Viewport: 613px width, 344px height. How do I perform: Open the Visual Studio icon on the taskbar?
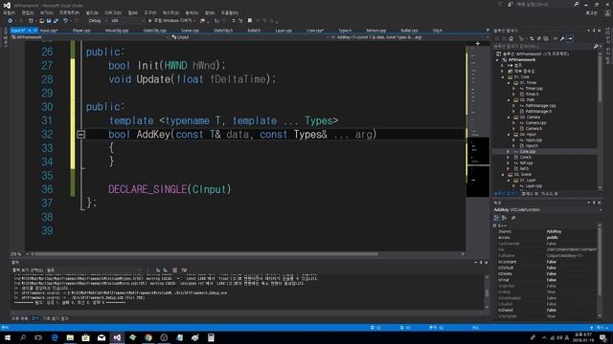coord(117,337)
